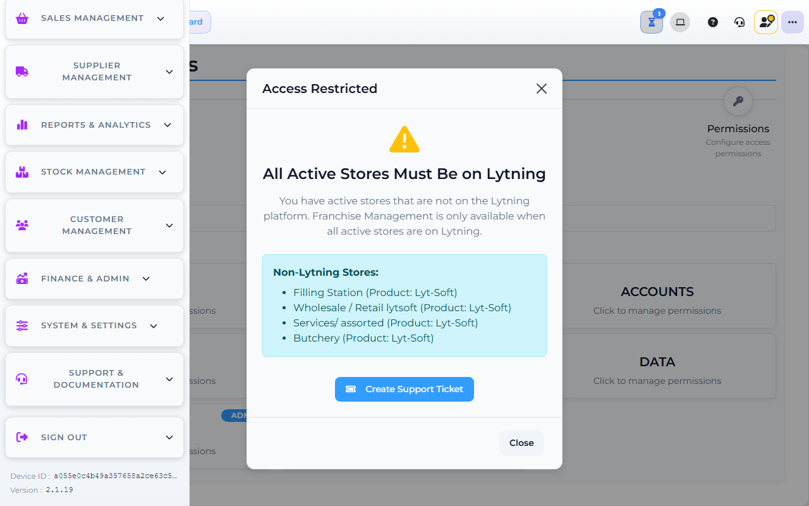
Task: Click the Sign Out label
Action: pos(64,437)
